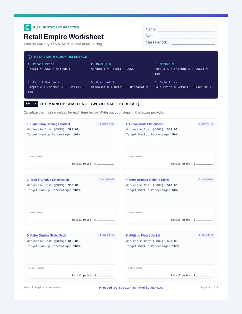
Task: Click Athletic Fleece Jacket title
Action: (x=143, y=235)
